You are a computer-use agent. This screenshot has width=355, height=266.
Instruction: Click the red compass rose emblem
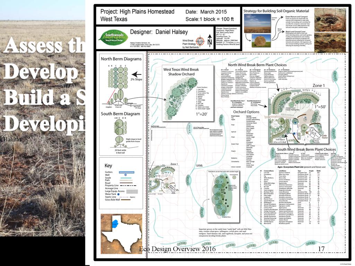200,40
